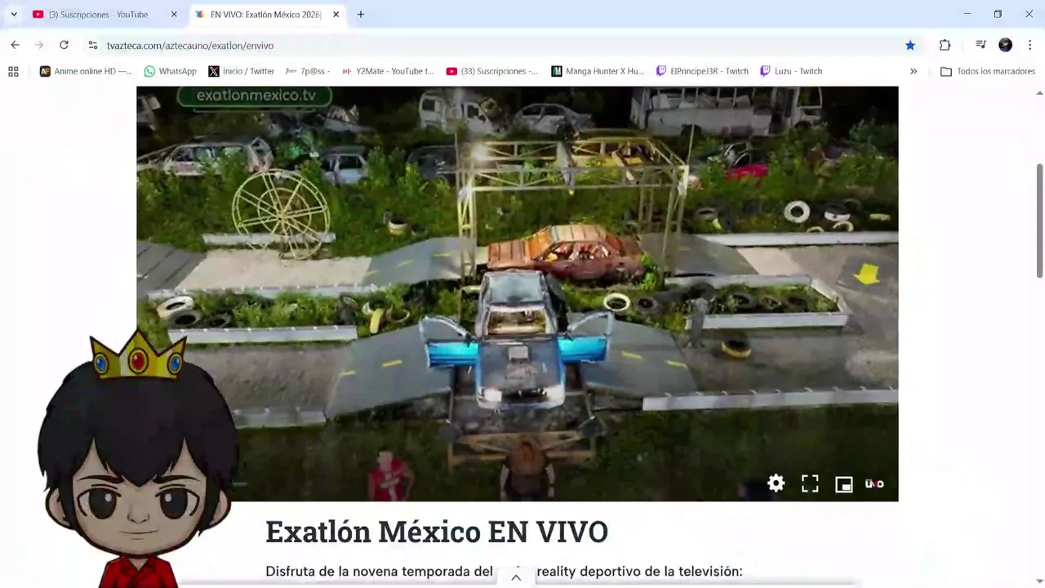This screenshot has height=588, width=1045.
Task: Open Chrome three-dot menu
Action: click(x=1029, y=45)
